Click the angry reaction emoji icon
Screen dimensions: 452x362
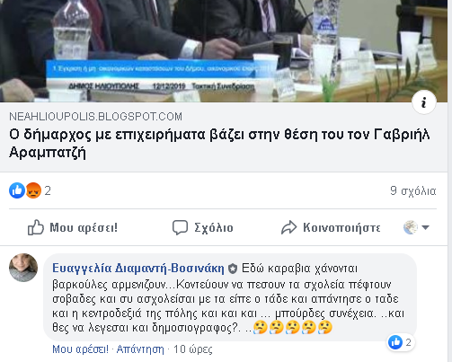33,190
